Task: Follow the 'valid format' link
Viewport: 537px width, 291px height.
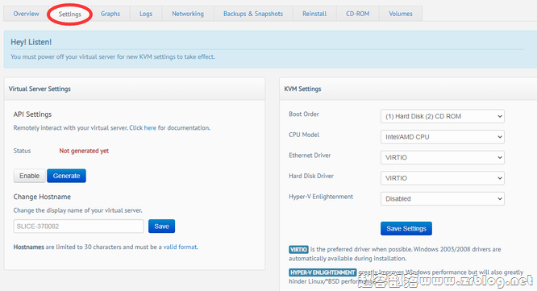Action: tap(180, 247)
